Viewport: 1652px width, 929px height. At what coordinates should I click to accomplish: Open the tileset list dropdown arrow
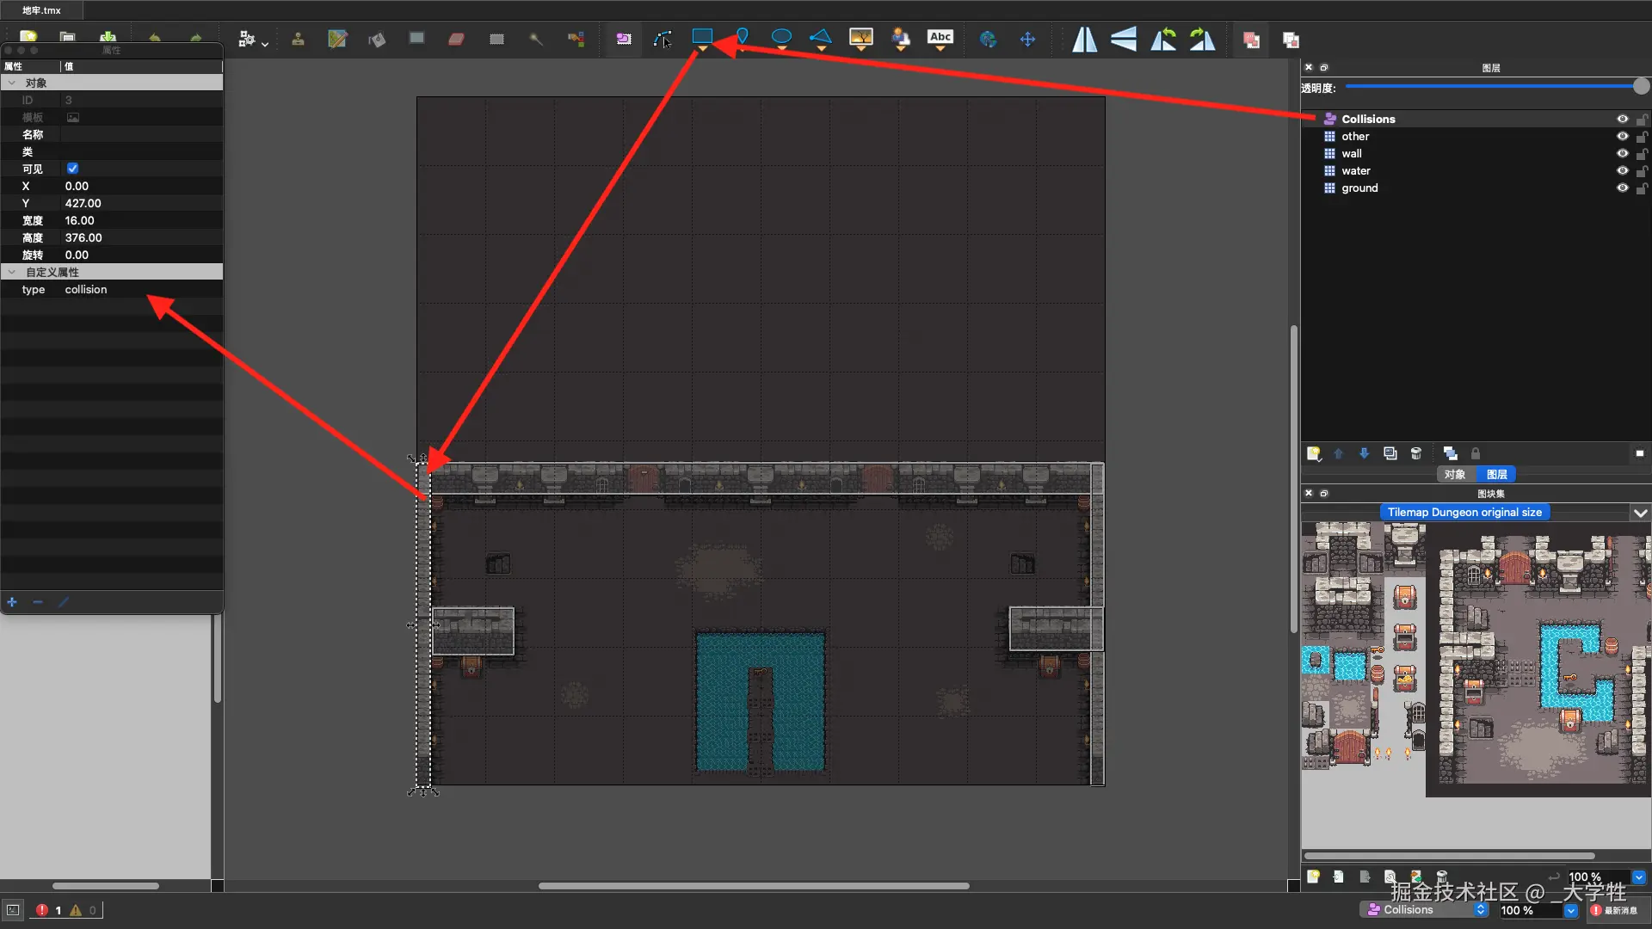(1640, 513)
